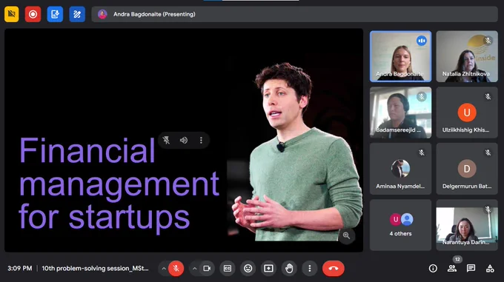Viewport: 504px width, 282px height.
Task: Unmute the red microphone button
Action: [x=176, y=268]
